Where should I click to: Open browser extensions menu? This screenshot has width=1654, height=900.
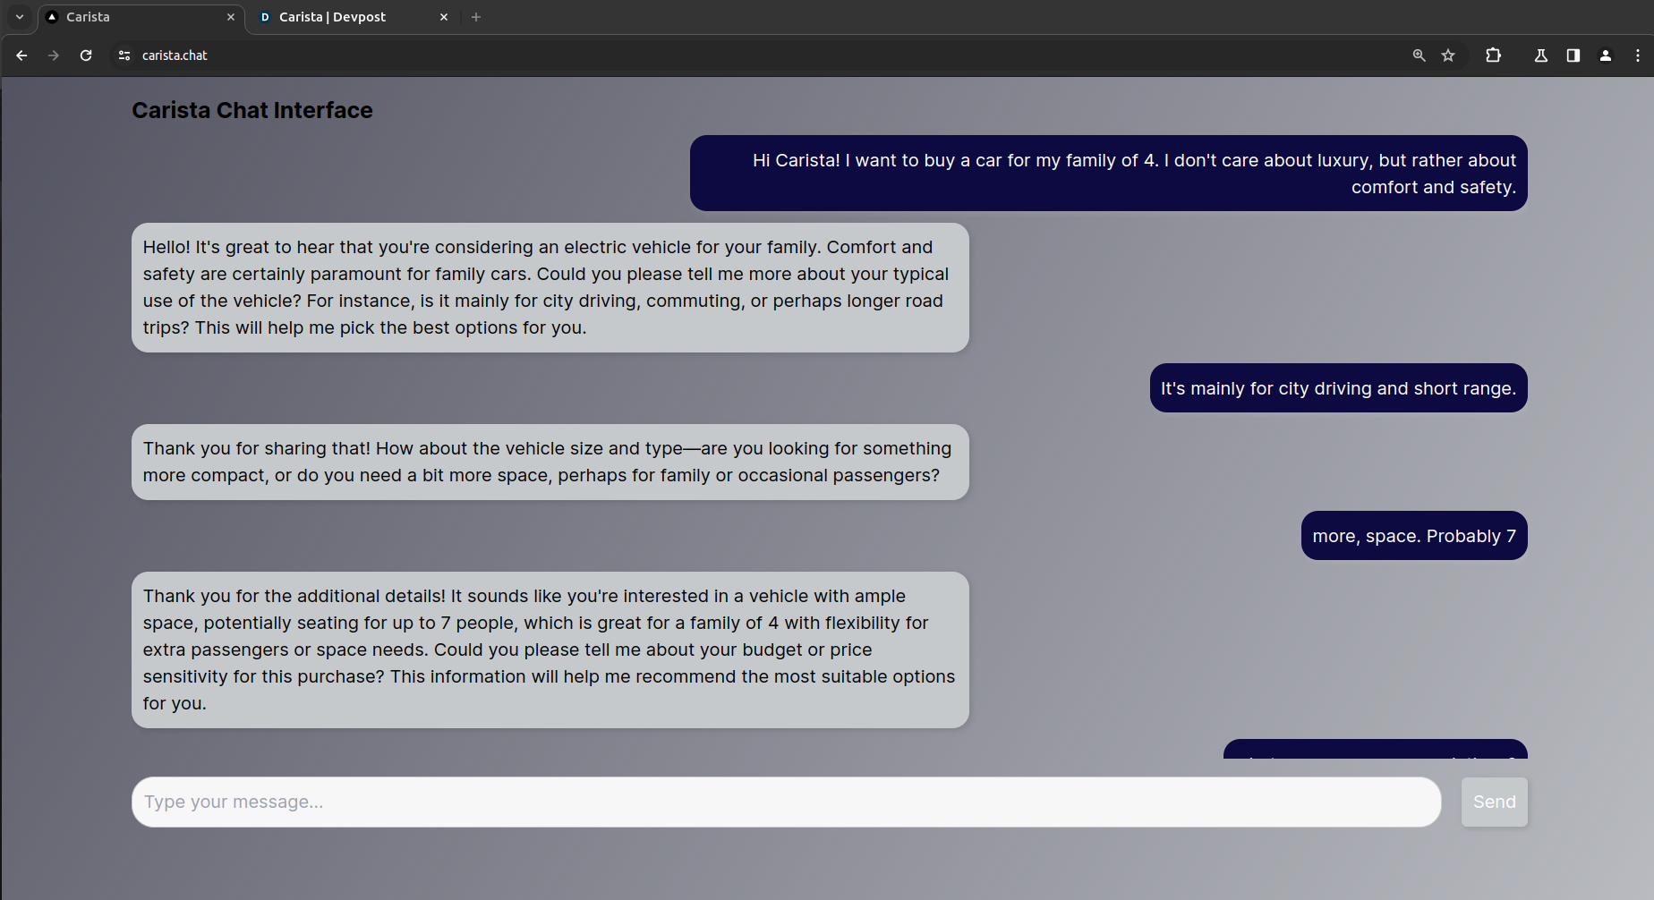click(x=1493, y=55)
